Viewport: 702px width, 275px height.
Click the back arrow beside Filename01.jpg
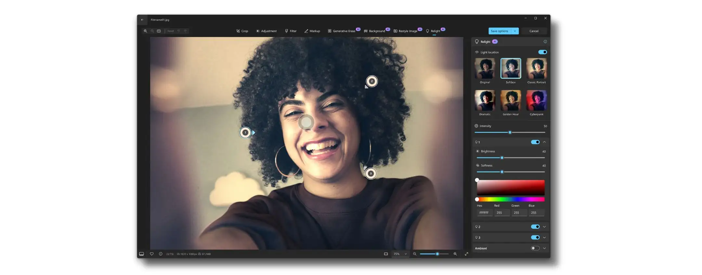click(x=142, y=20)
